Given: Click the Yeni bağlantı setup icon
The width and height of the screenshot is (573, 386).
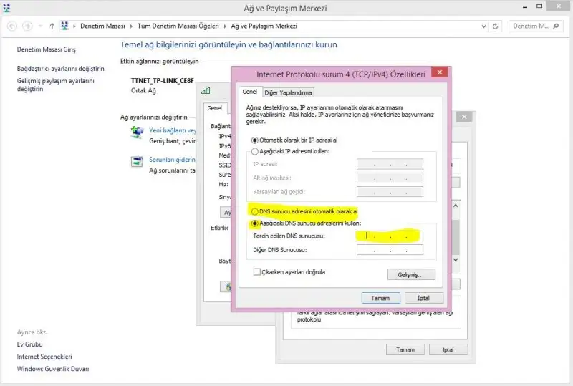Looking at the screenshot, I should click(x=137, y=133).
